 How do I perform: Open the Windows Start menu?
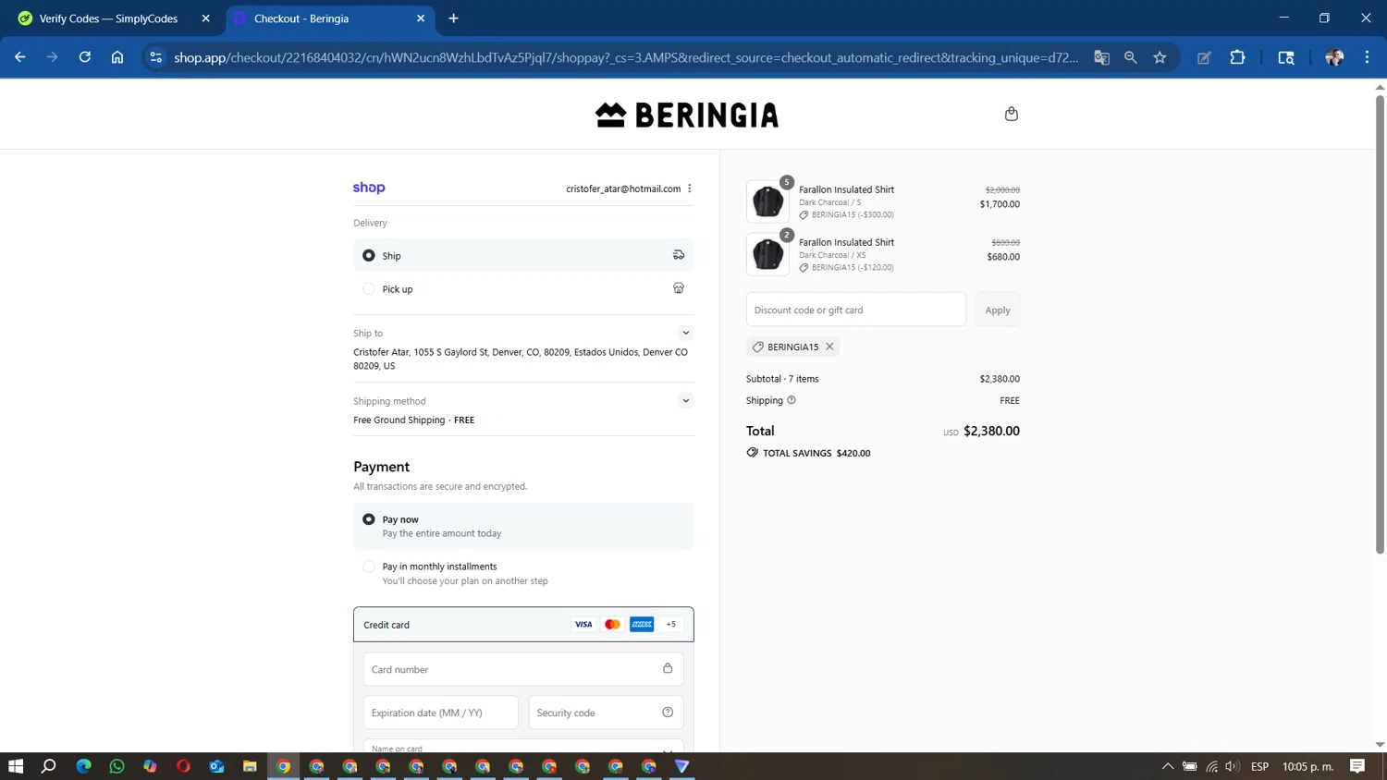point(16,766)
